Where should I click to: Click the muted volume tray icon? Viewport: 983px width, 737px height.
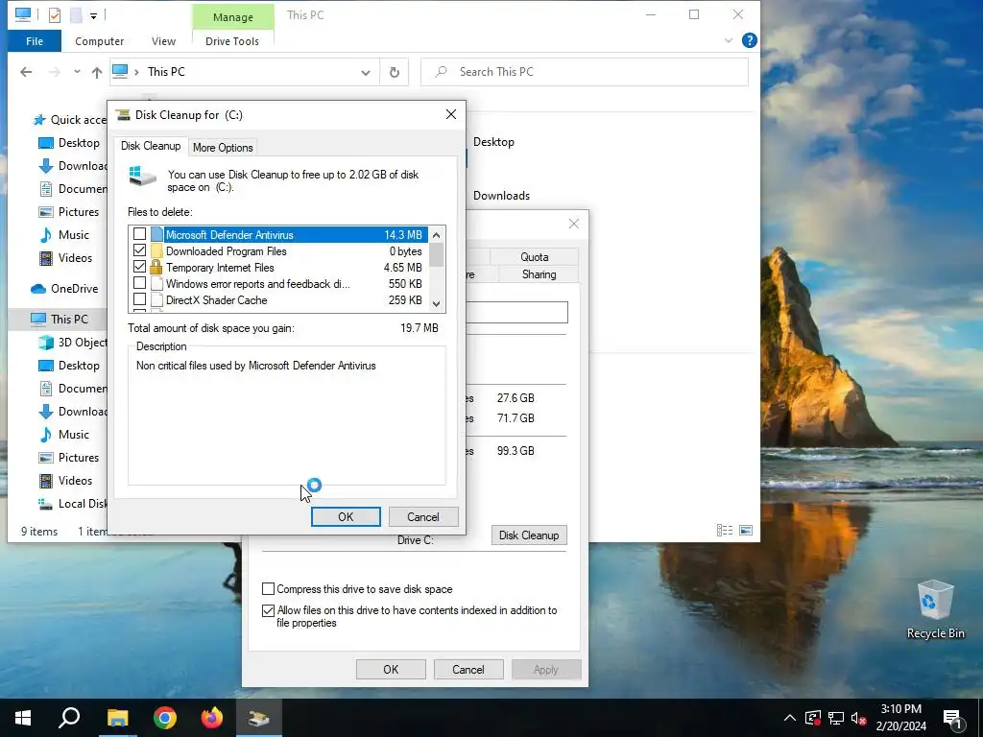point(859,718)
